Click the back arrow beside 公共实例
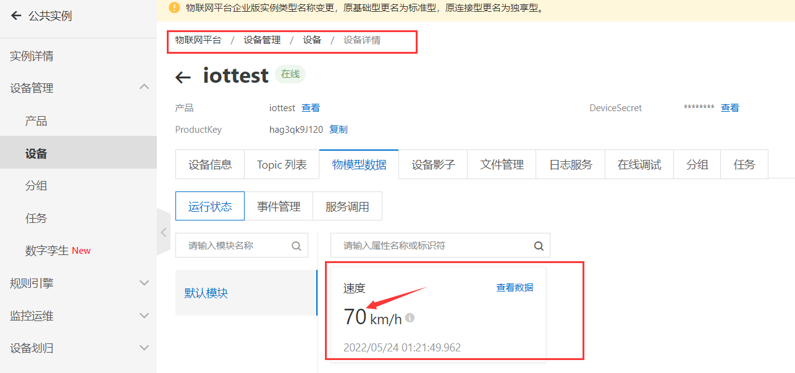 click(x=16, y=16)
